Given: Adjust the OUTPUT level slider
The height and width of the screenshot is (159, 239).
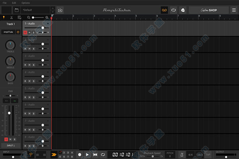Looking at the screenshot, I should pyautogui.click(x=226, y=157).
